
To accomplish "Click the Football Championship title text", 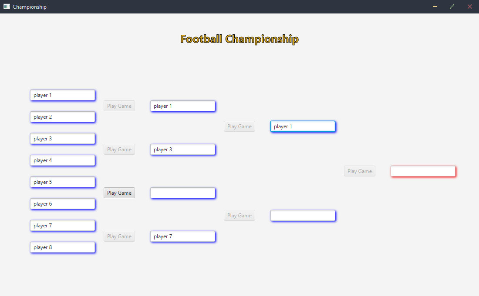I will tap(239, 39).
